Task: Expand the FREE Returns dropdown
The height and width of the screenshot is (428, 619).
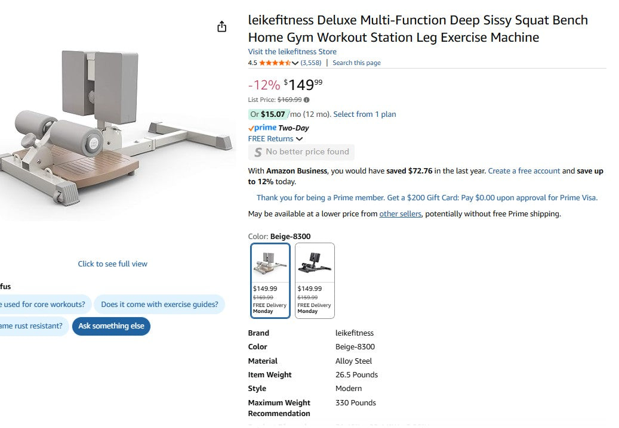Action: pos(300,139)
